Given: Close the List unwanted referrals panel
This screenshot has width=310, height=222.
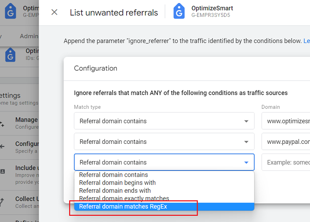Looking at the screenshot, I should 54,12.
